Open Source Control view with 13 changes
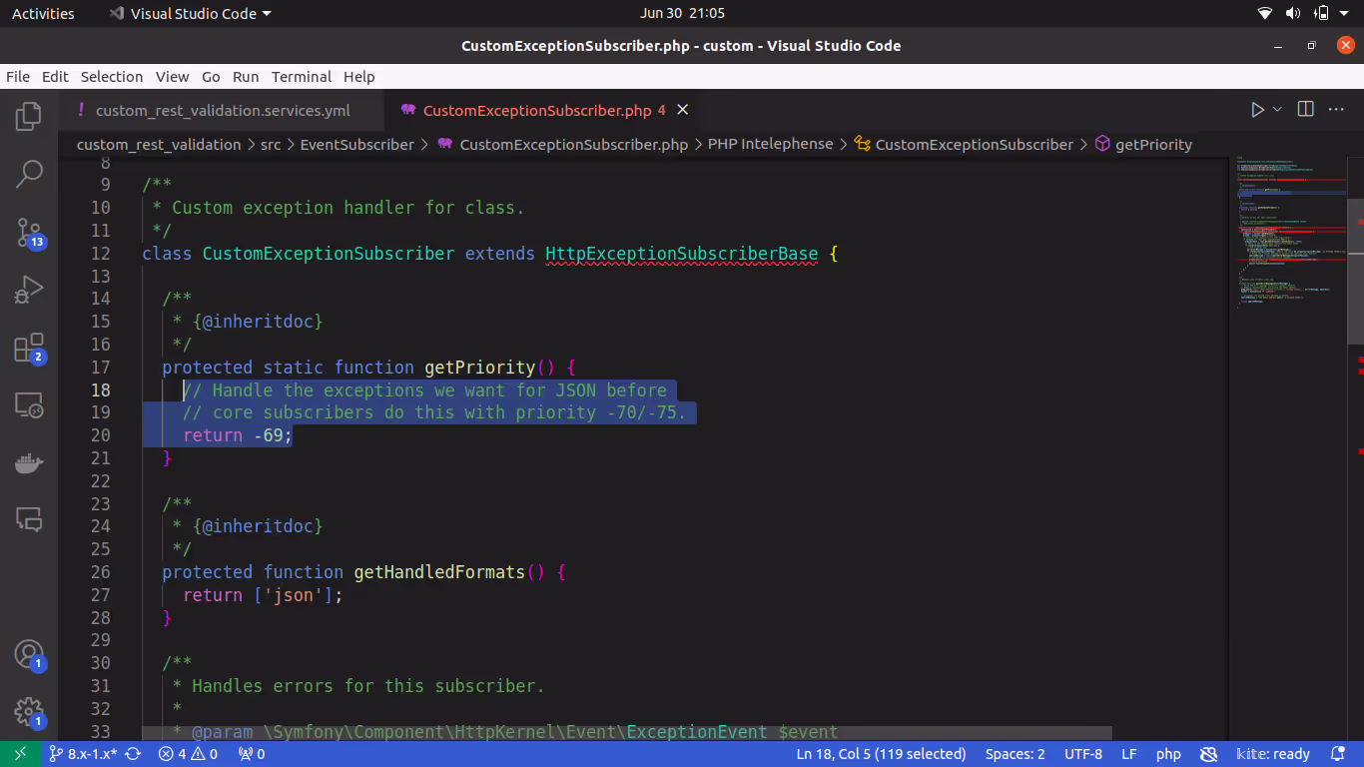Viewport: 1364px width, 767px height. pyautogui.click(x=29, y=233)
